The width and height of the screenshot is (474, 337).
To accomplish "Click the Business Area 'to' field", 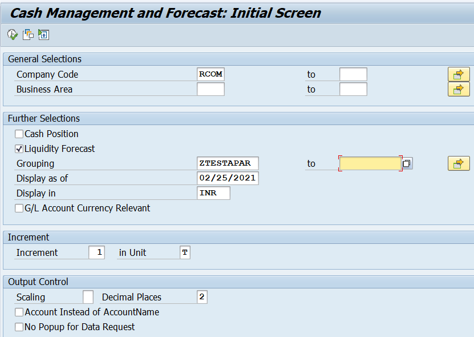I will coord(353,89).
